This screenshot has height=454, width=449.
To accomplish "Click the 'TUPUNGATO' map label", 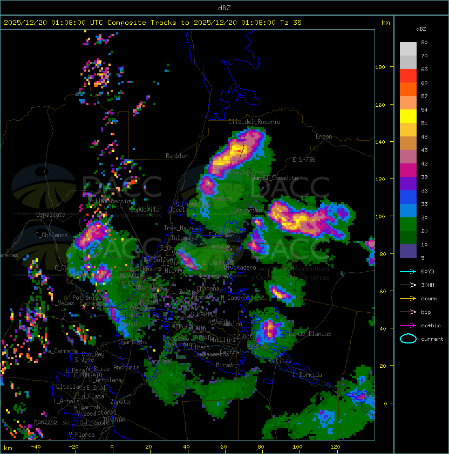I will (87, 375).
